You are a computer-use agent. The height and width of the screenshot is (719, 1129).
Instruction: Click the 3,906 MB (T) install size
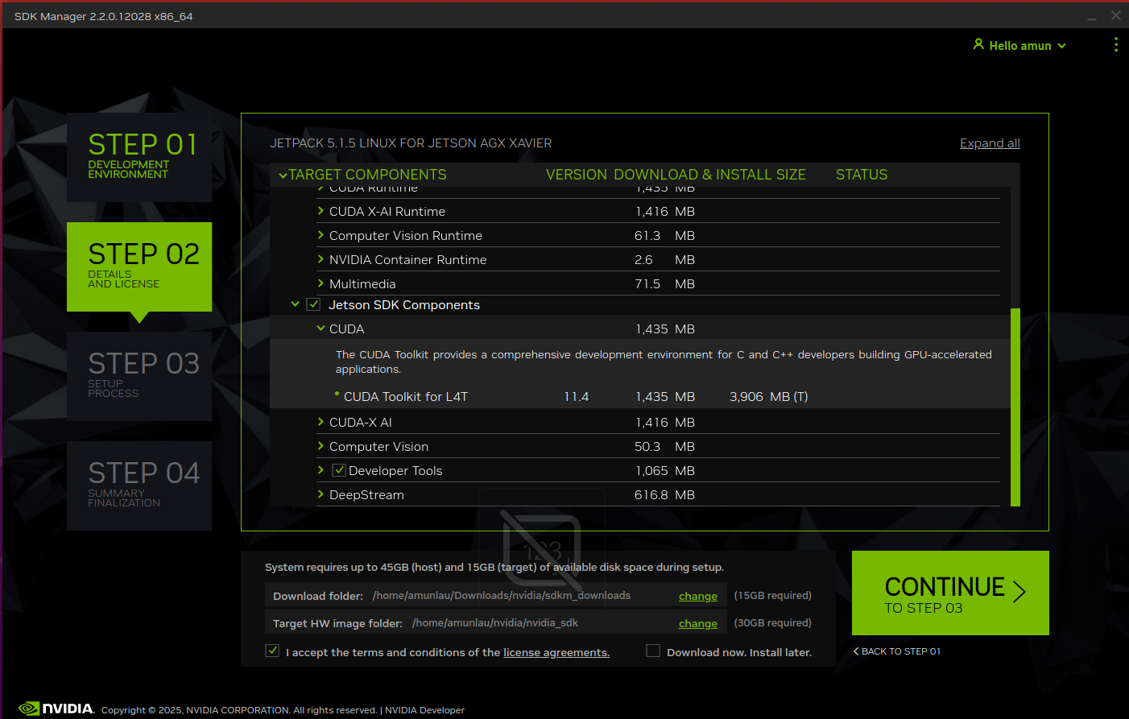768,396
